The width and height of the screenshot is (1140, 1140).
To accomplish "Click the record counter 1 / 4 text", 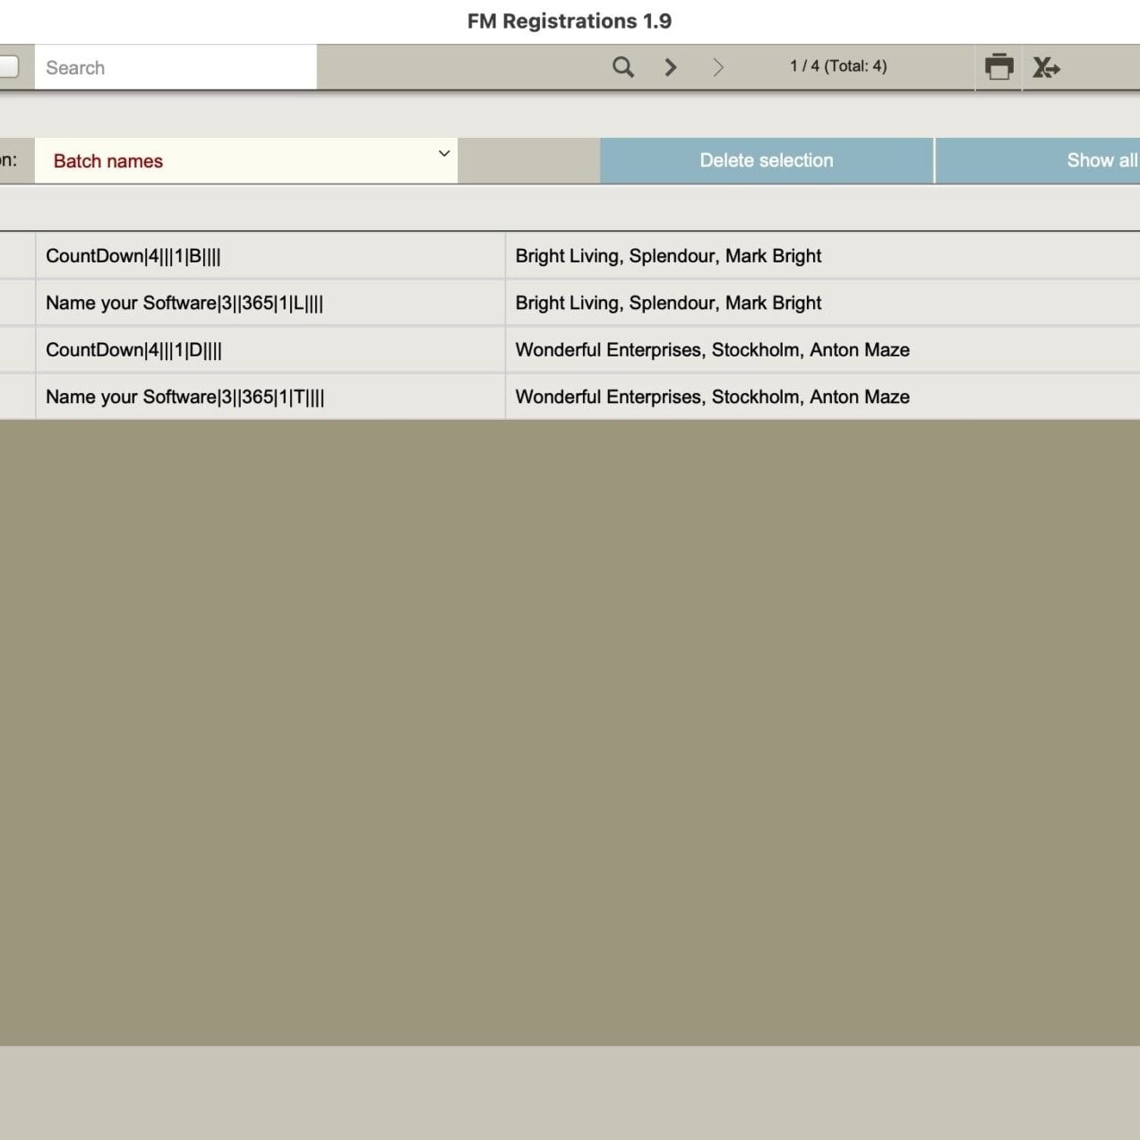I will click(x=838, y=66).
